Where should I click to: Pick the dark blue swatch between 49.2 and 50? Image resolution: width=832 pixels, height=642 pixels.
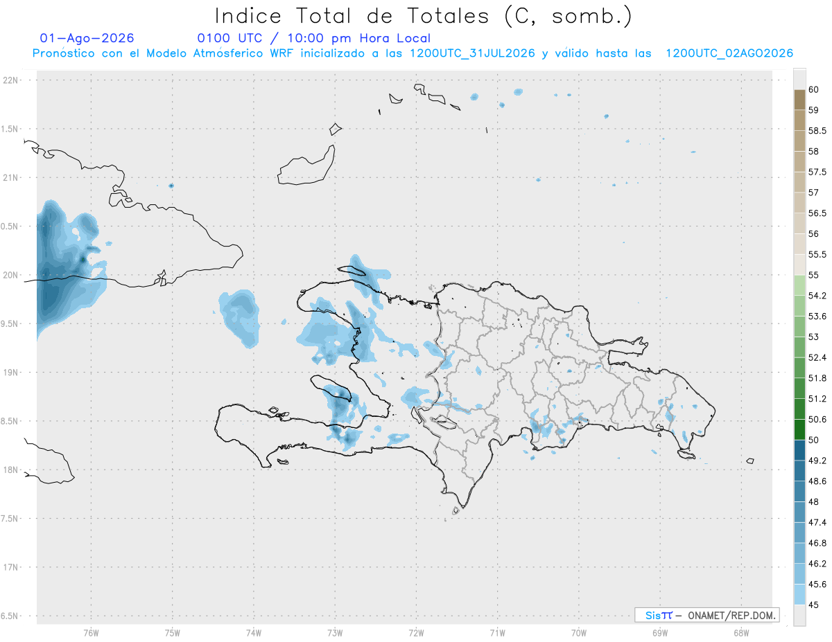tap(799, 450)
